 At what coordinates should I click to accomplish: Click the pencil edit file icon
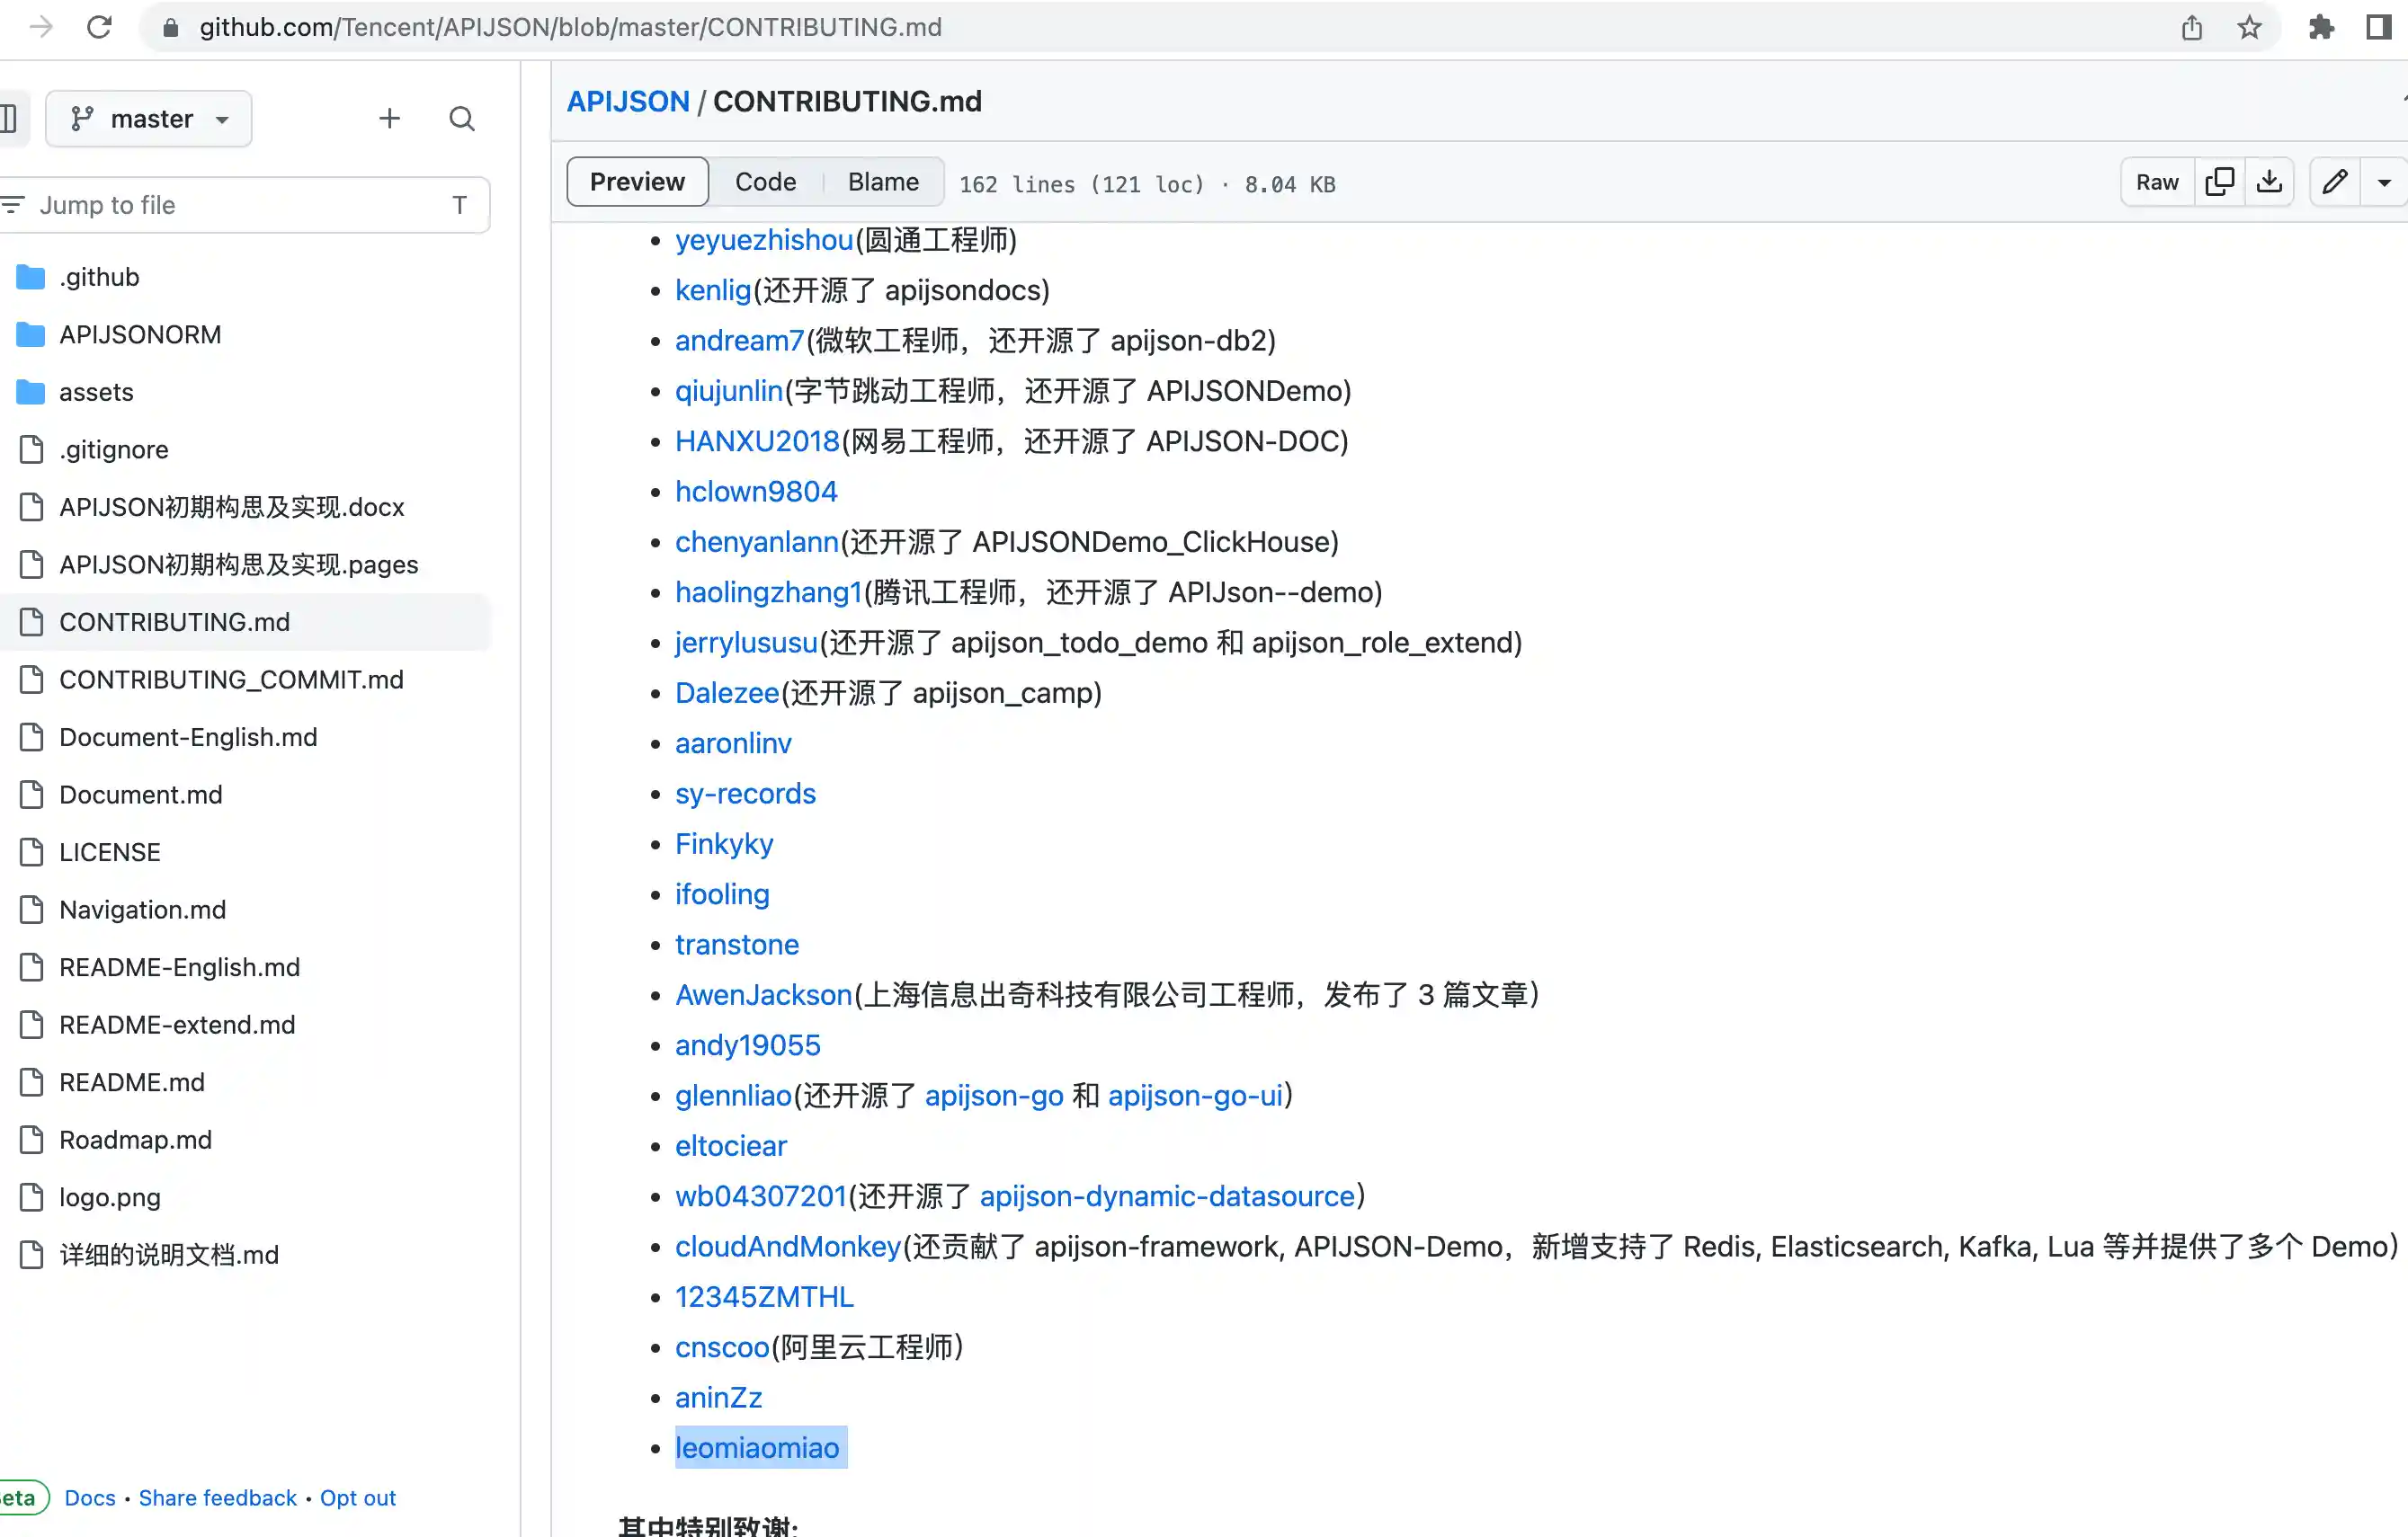coord(2335,182)
